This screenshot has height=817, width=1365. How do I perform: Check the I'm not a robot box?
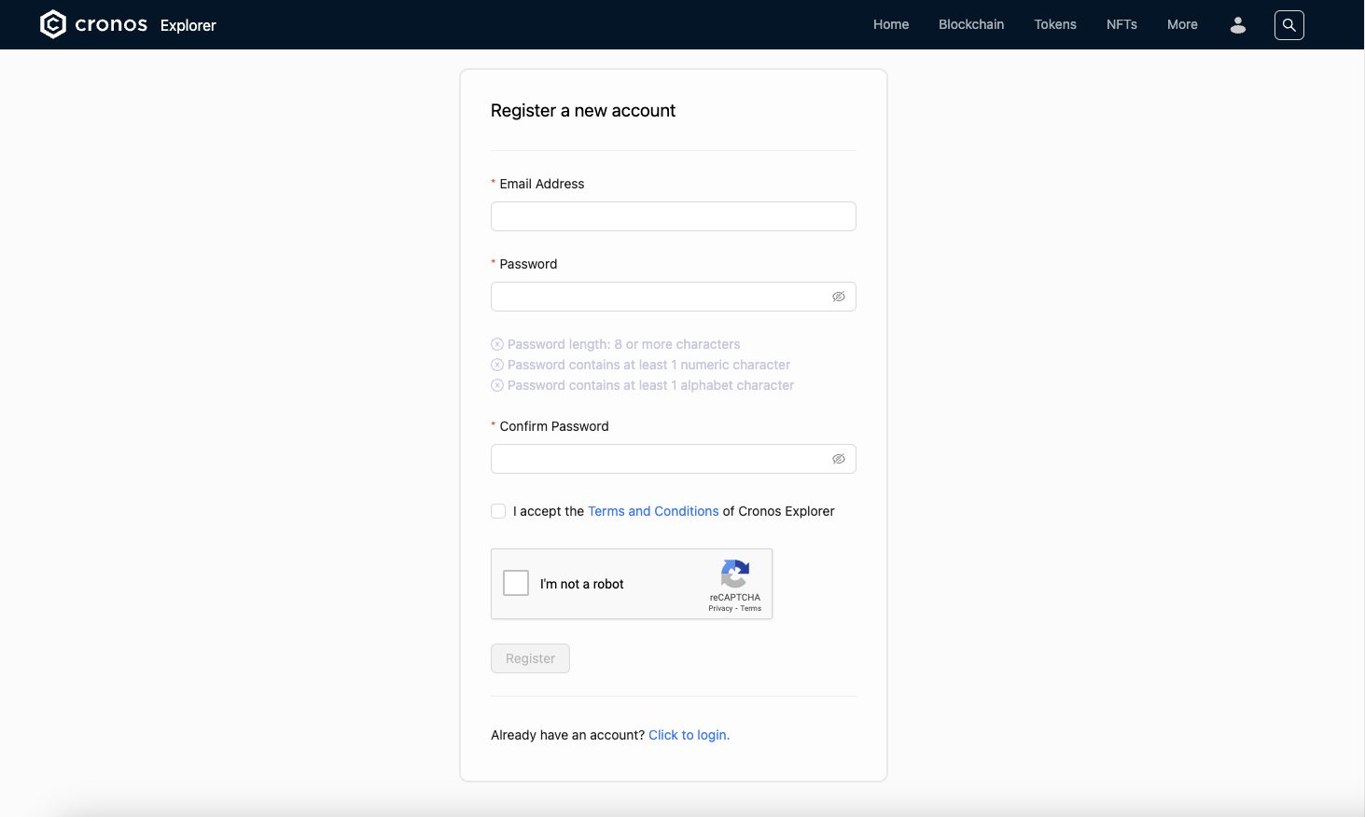coord(515,582)
